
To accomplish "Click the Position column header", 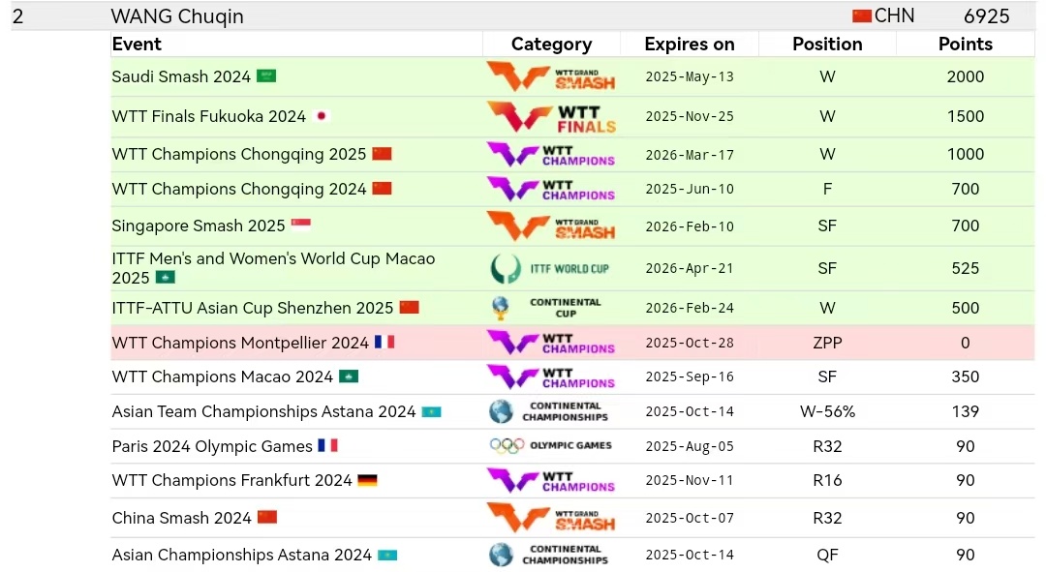I will pyautogui.click(x=826, y=44).
